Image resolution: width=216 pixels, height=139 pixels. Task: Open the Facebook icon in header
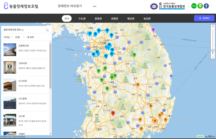[206, 6]
